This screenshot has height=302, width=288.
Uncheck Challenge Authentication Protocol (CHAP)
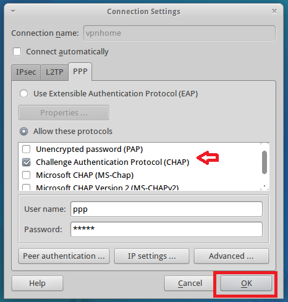[x=27, y=162]
